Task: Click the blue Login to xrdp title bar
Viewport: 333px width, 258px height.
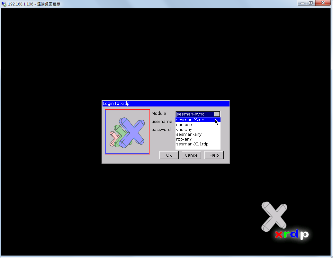Action: point(166,104)
